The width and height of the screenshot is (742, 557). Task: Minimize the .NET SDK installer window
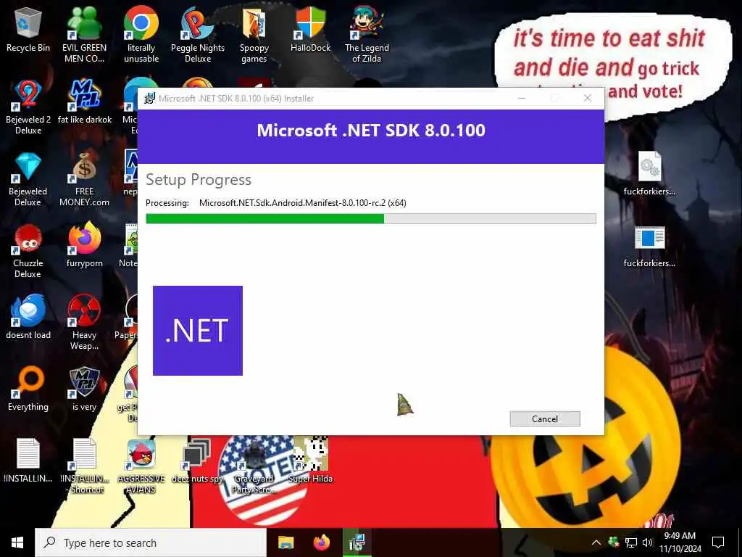[522, 98]
